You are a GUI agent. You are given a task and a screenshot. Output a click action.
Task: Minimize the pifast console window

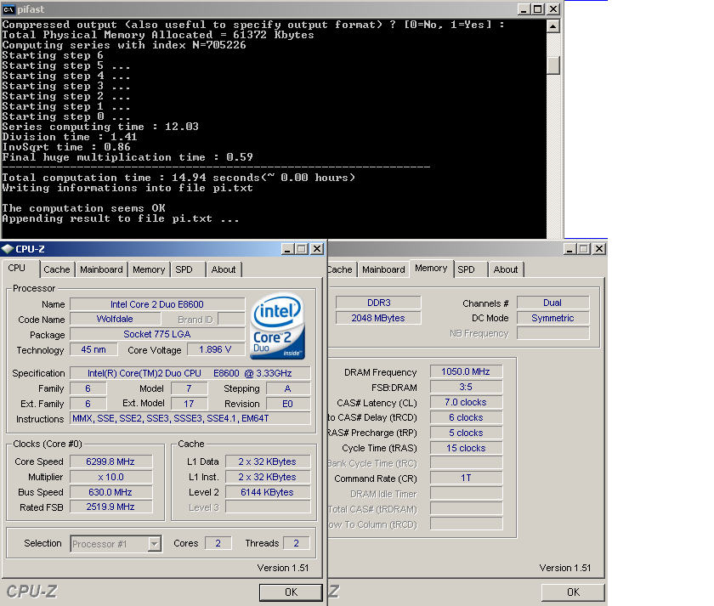click(524, 9)
